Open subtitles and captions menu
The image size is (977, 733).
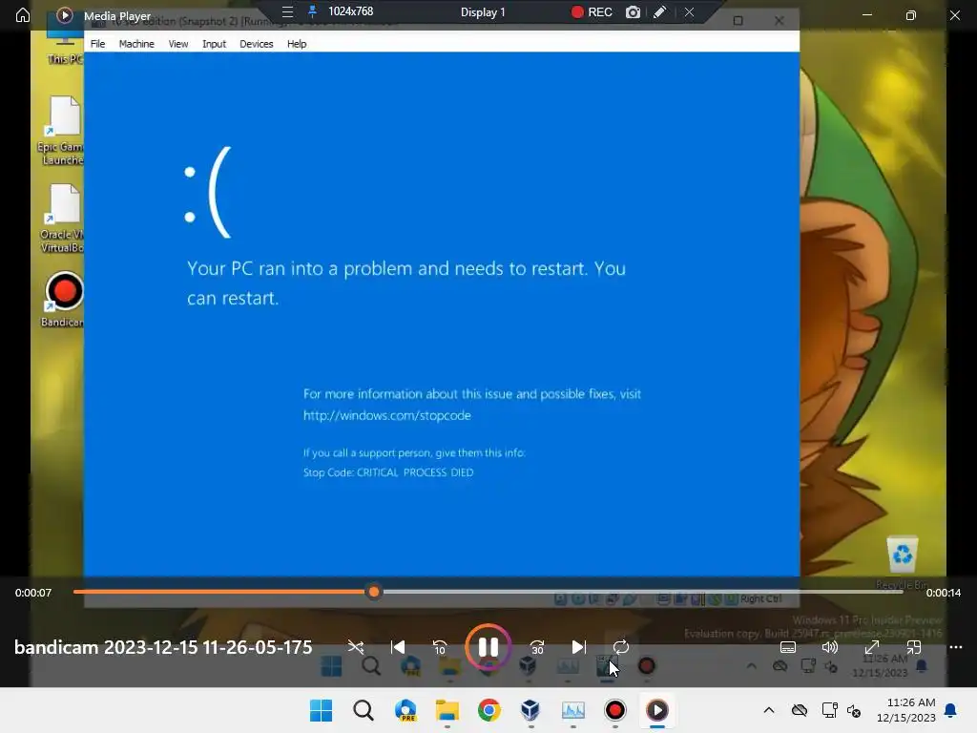point(788,647)
